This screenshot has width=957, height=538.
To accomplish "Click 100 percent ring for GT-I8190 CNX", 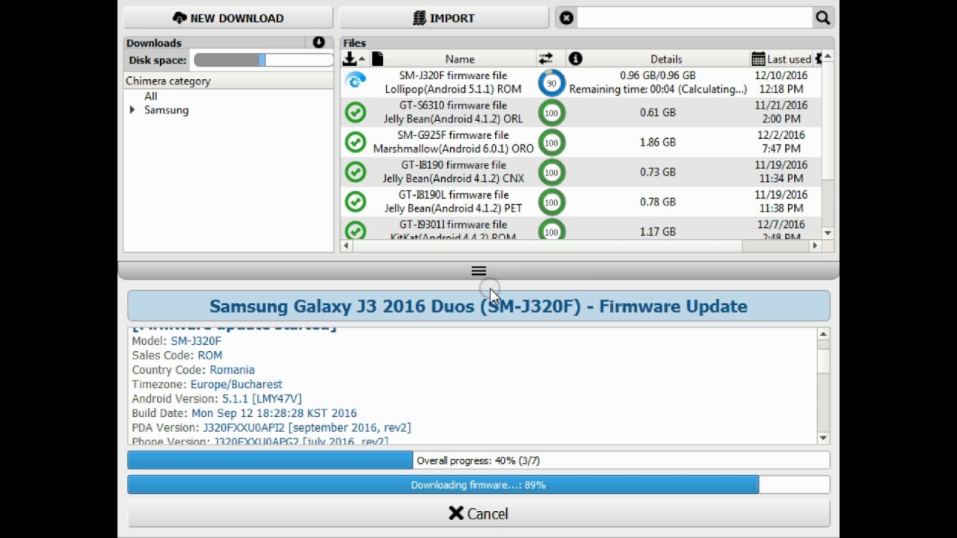I will tap(552, 173).
